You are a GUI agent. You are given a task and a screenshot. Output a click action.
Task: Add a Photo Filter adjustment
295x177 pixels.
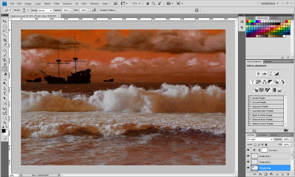tap(276, 82)
